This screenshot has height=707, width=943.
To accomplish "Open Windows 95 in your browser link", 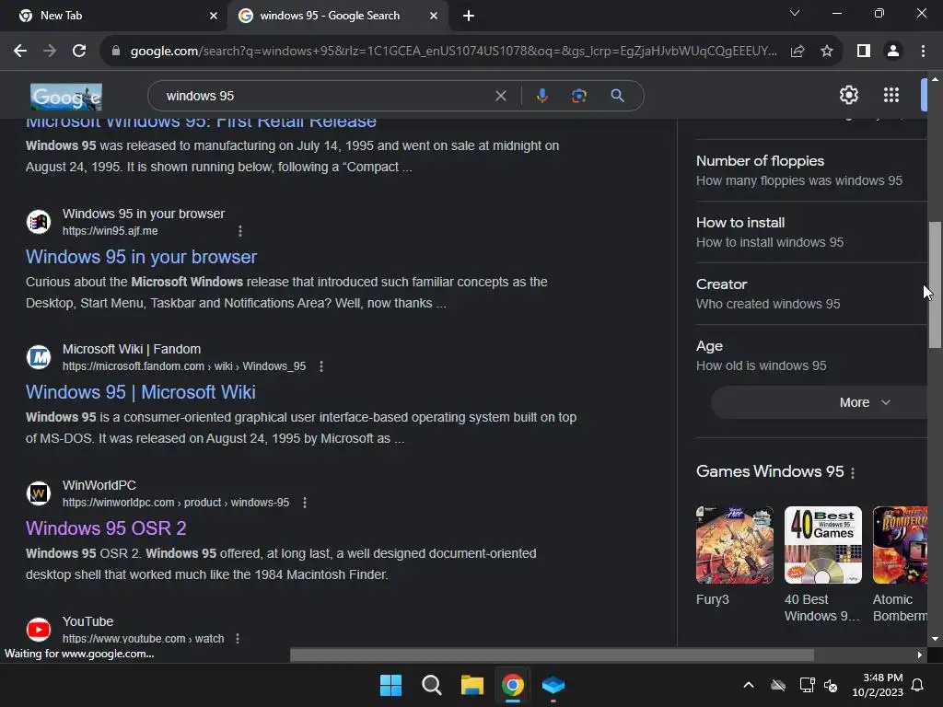I will tap(141, 257).
